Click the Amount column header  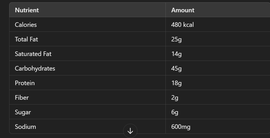[x=183, y=10]
